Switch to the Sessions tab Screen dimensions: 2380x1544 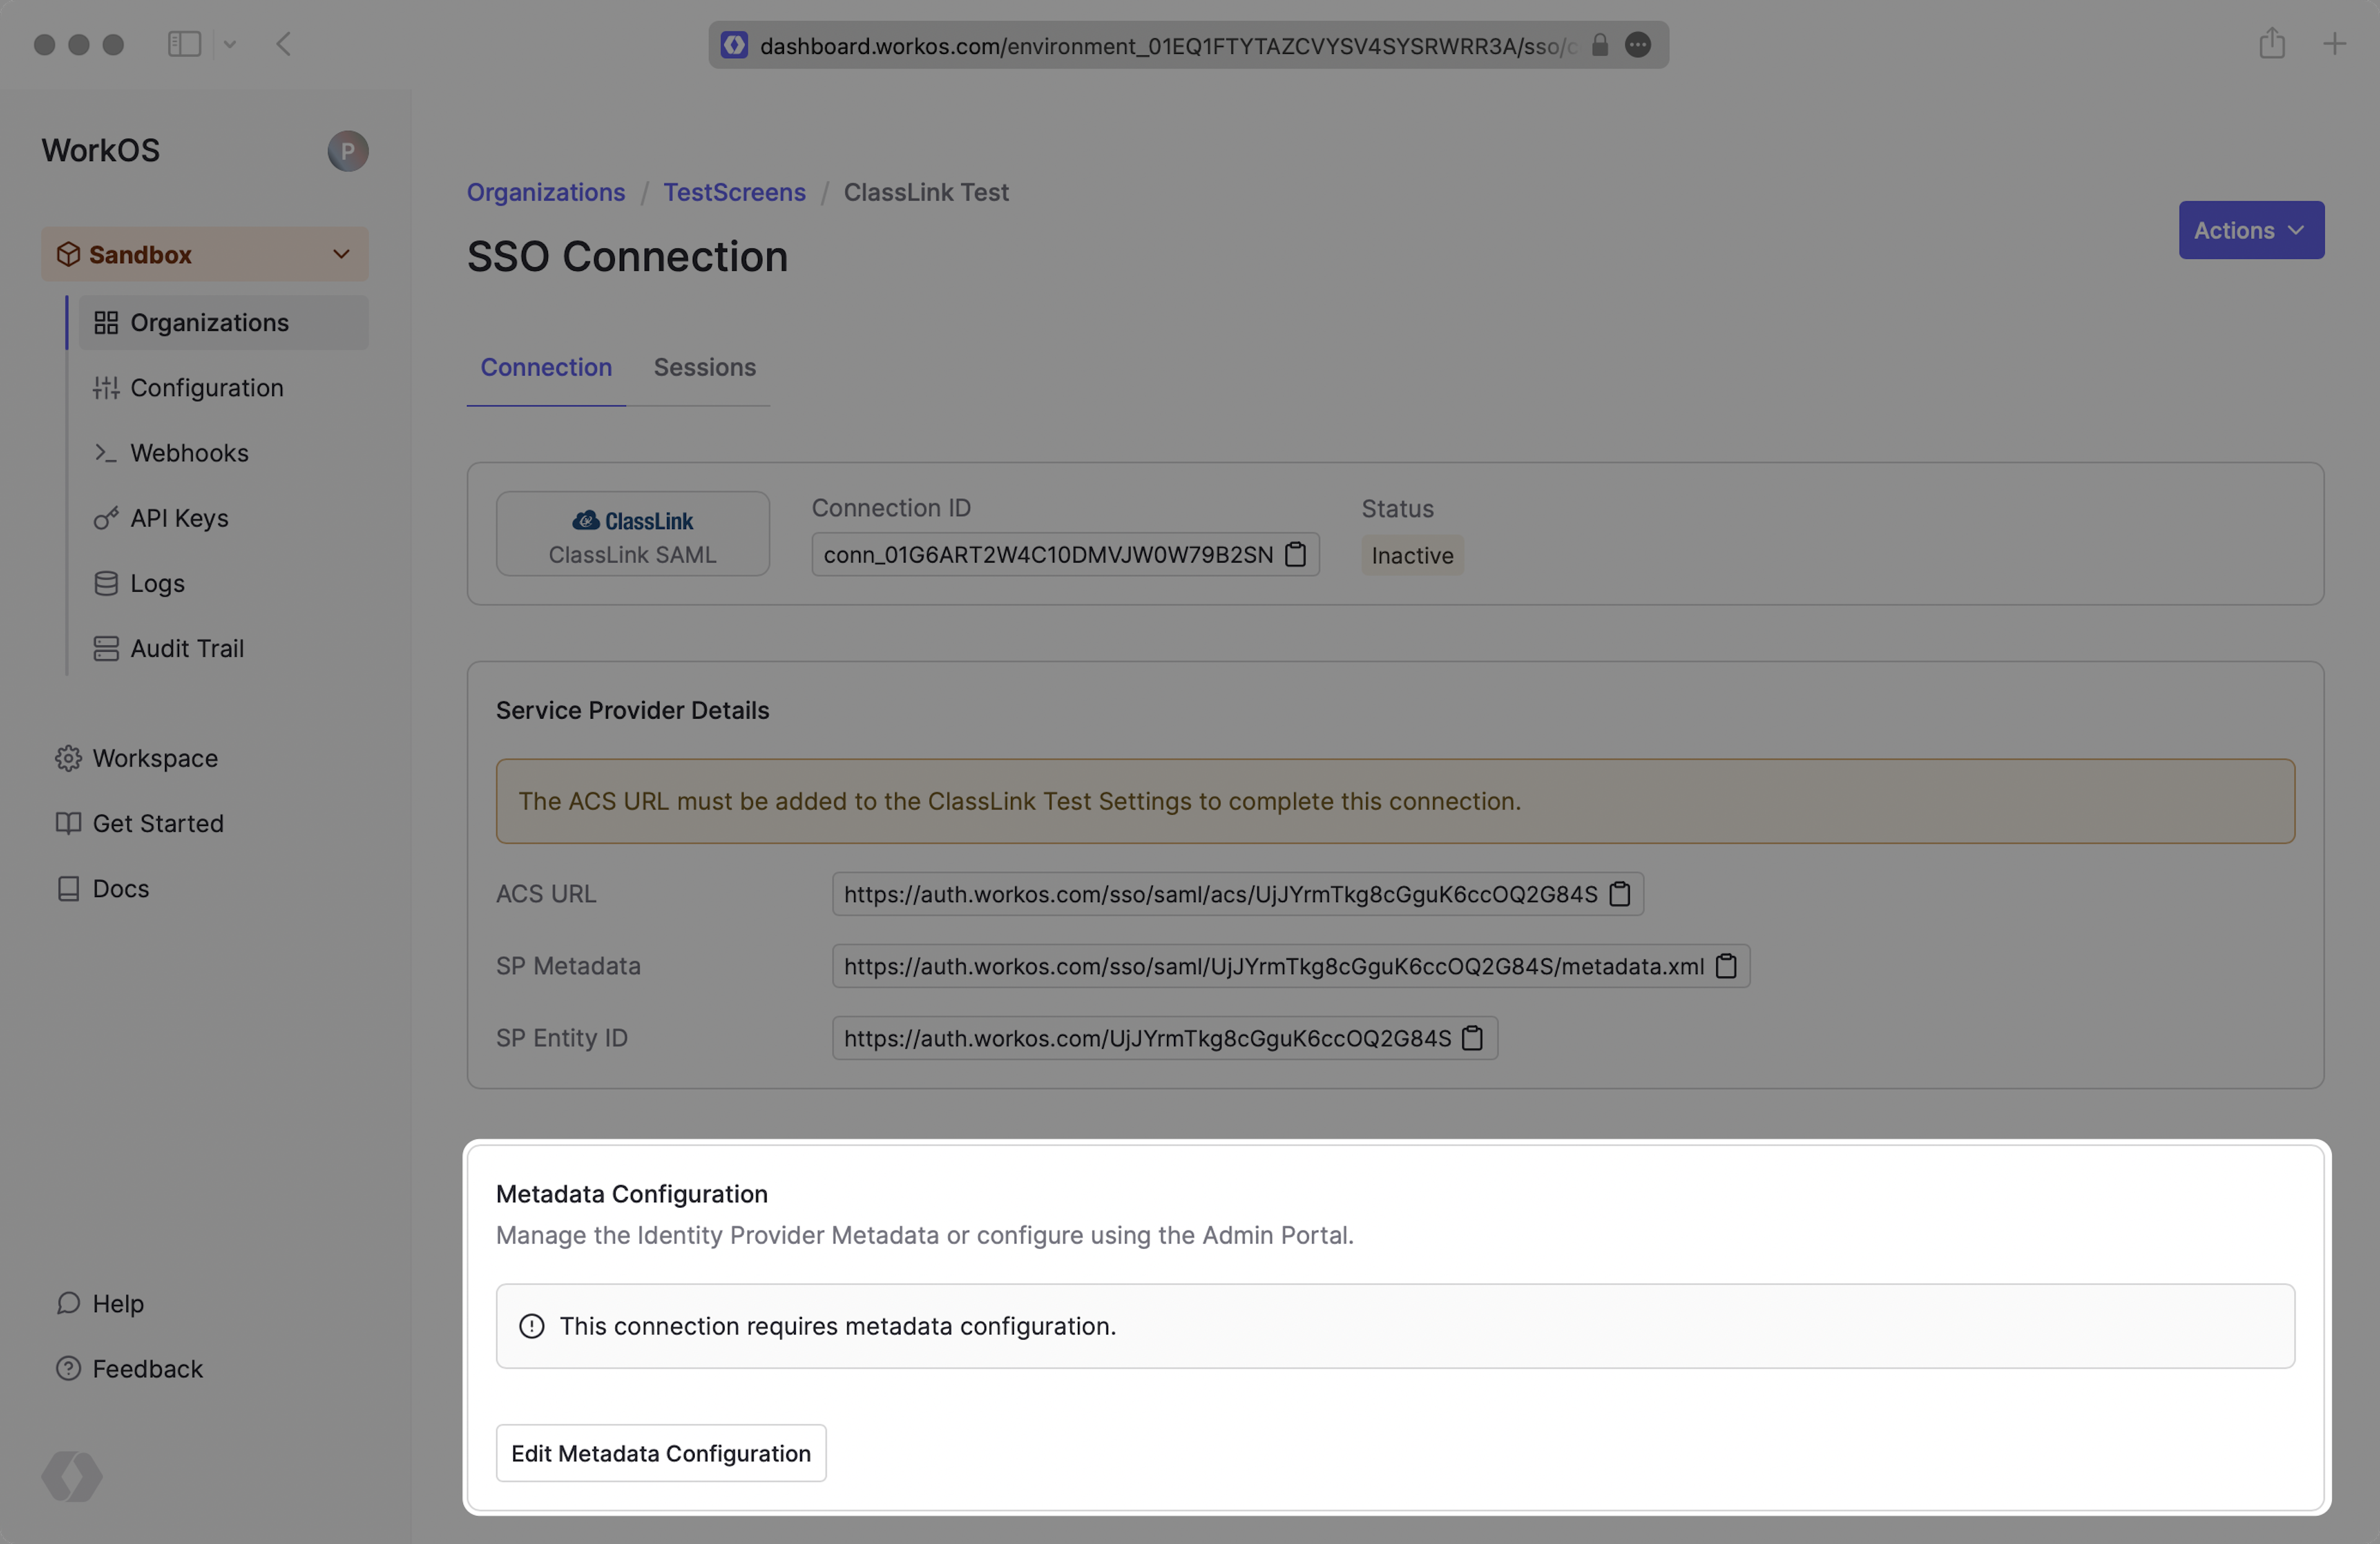click(704, 368)
